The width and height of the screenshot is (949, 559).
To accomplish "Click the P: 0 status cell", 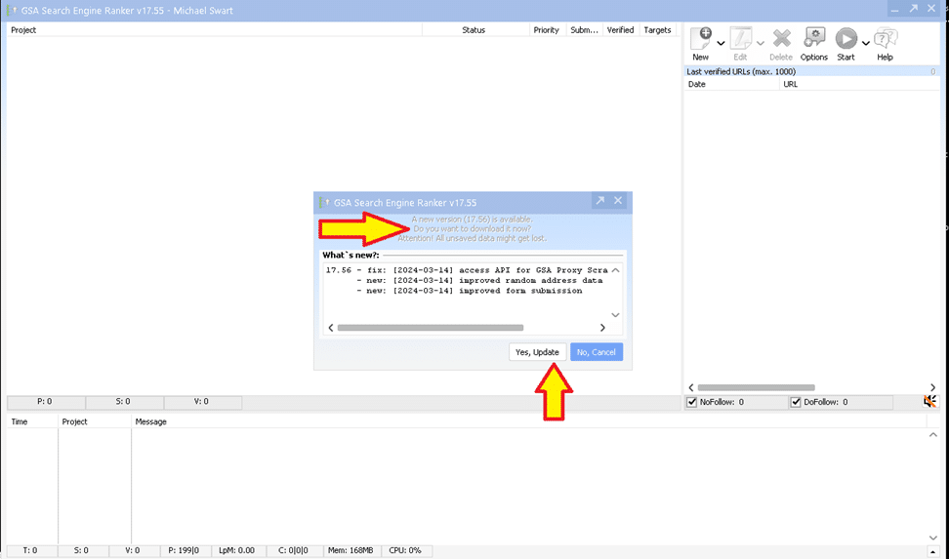I will click(45, 402).
